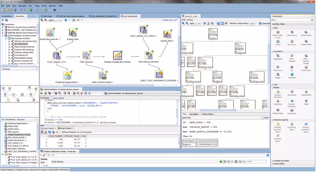Expand the Linking Nodes section
318x174 pixels.
273,164
